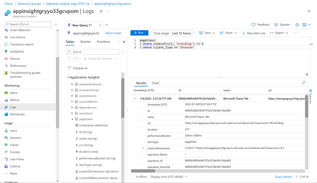Image resolution: width=317 pixels, height=183 pixels.
Task: Collapse pageViews table
Action: [72, 119]
